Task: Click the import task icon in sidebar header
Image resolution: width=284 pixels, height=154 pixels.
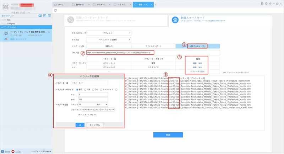Action: pyautogui.click(x=40, y=16)
